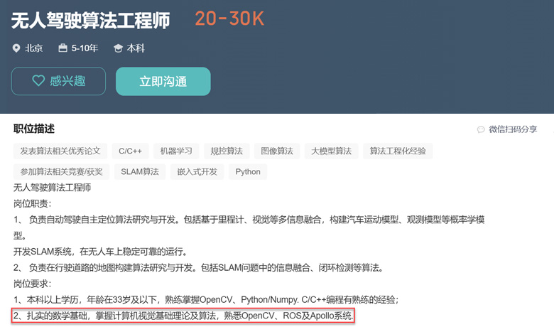Click the requirement line mentioning 年龄在33岁及以下

207,299
